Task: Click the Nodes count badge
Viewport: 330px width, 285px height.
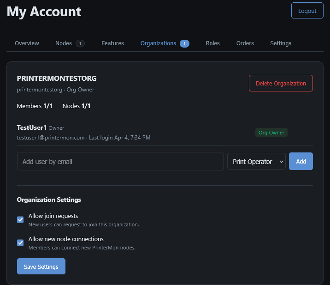Action: coord(80,44)
